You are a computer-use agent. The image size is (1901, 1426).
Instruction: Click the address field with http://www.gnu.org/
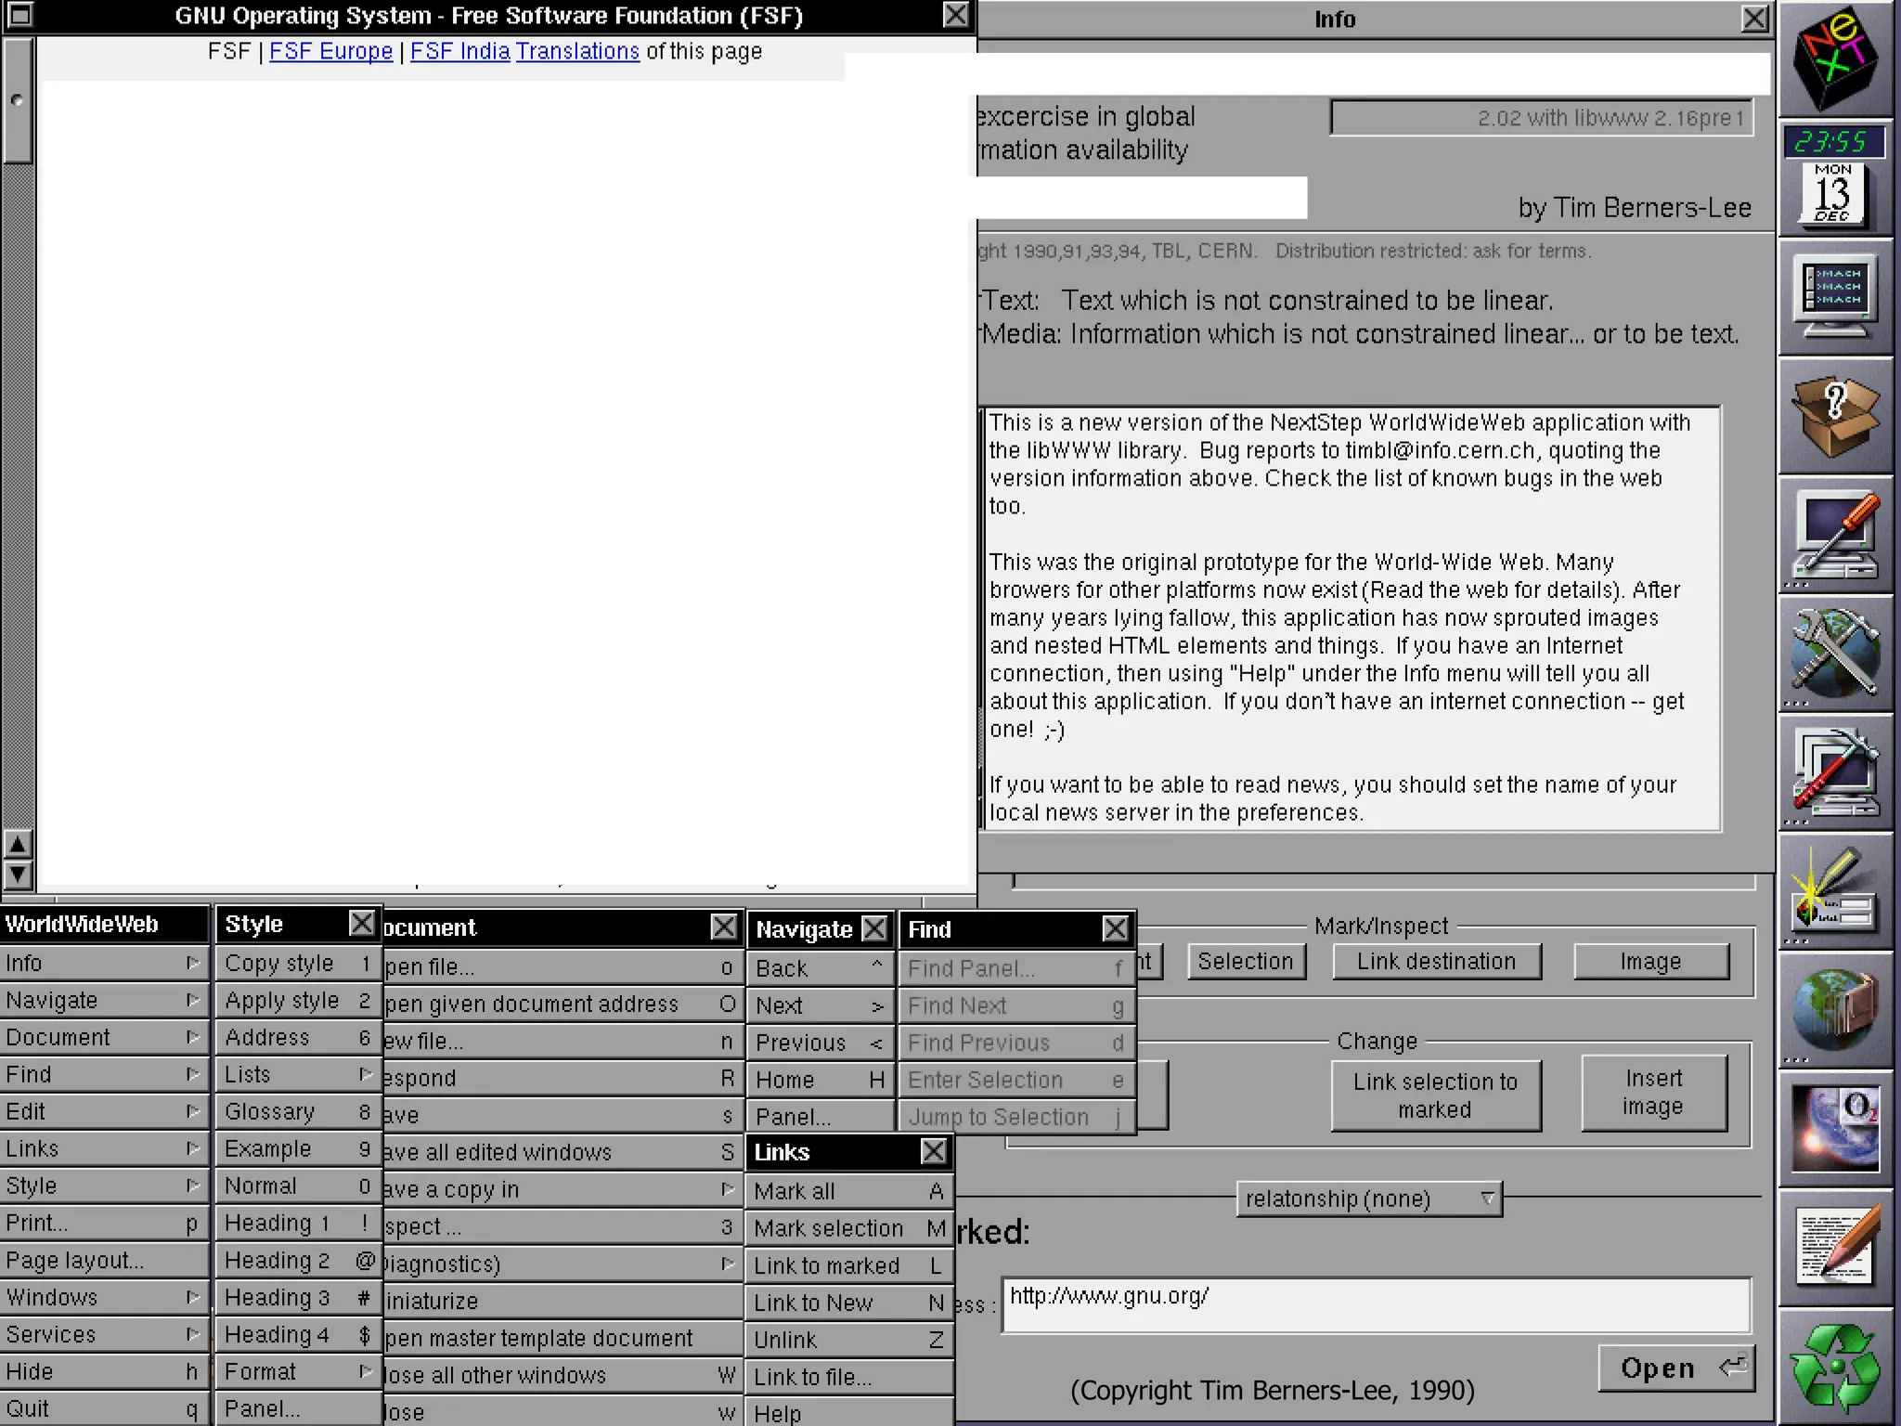coord(1377,1304)
